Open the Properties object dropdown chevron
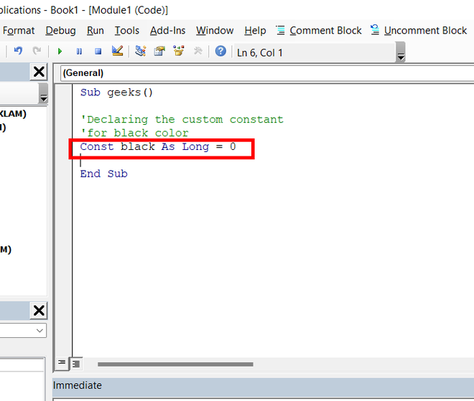Viewport: 474px width, 401px height. click(39, 331)
